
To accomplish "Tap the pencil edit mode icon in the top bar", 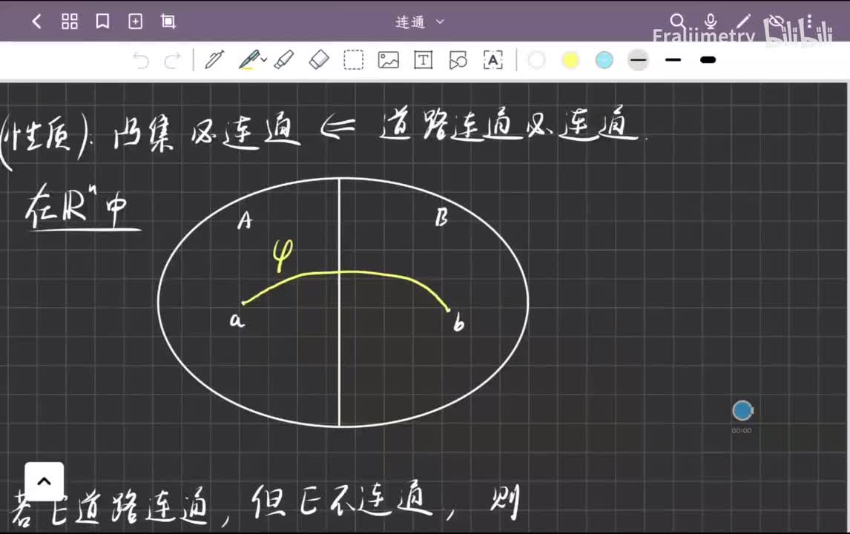I will click(743, 22).
